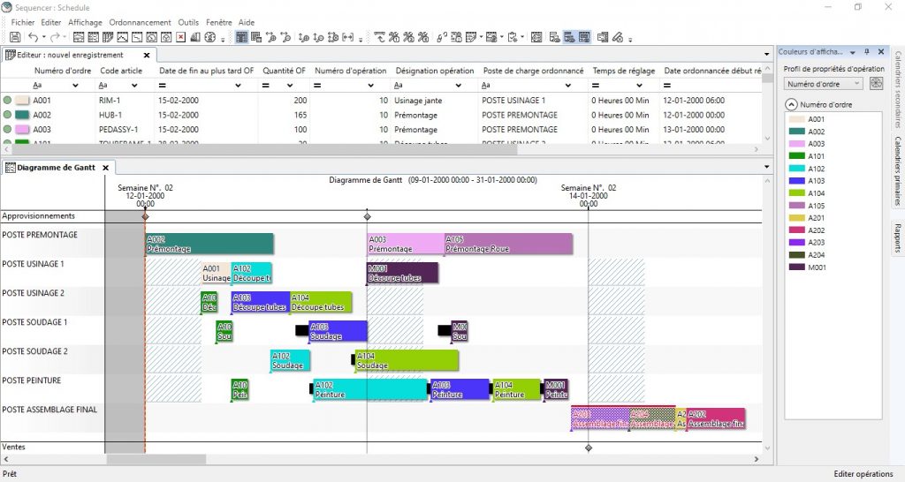Toggle the green status circle of A002
Image resolution: width=905 pixels, height=482 pixels.
tap(7, 115)
